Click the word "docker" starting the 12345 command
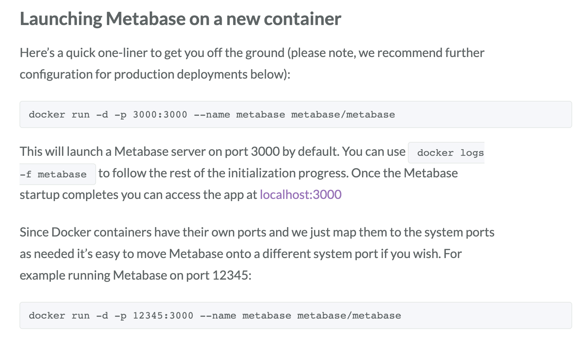 [x=47, y=316]
